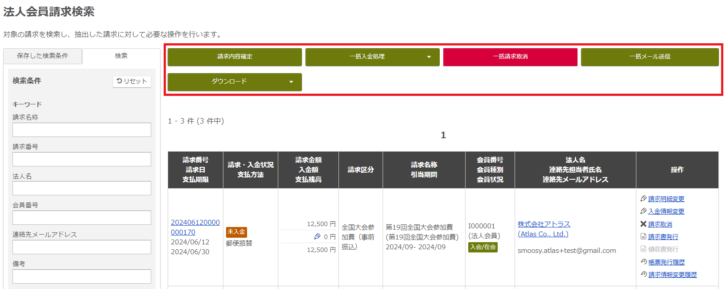The width and height of the screenshot is (726, 289).
Task: Click the 請求番号 search field
Action: [82, 159]
